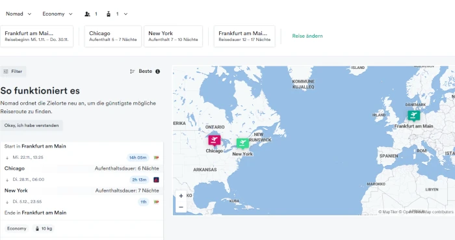Screen dimensions: 455x240
Task: Open the Economy cabin class dropdown
Action: tap(57, 14)
